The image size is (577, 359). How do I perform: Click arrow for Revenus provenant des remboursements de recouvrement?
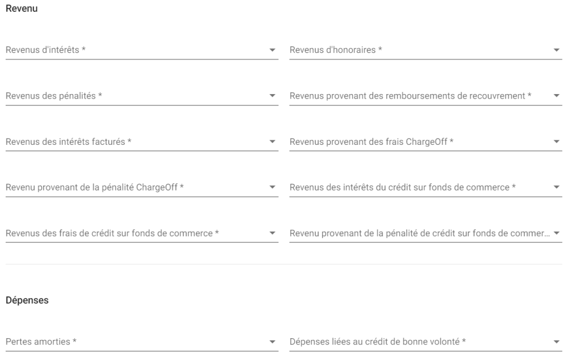tap(556, 96)
